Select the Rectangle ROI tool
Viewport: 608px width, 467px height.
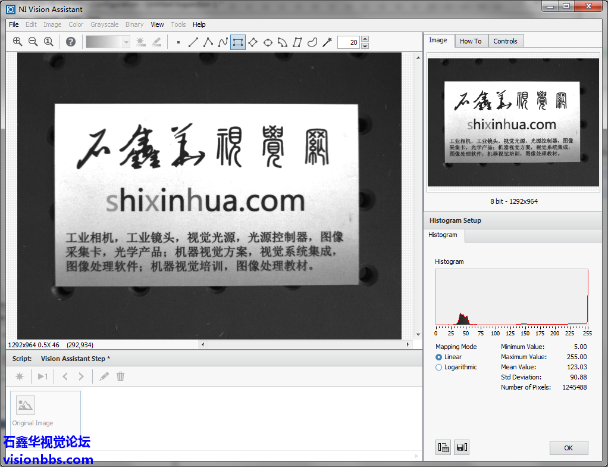tap(238, 42)
